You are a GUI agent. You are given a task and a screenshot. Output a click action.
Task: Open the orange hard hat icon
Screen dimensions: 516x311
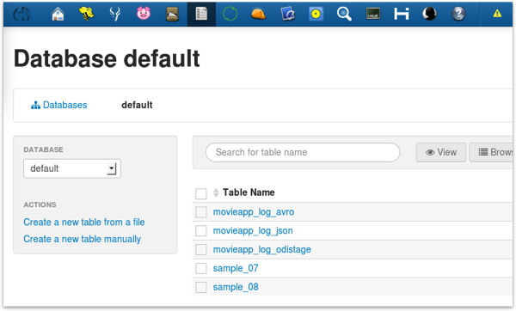(x=258, y=14)
